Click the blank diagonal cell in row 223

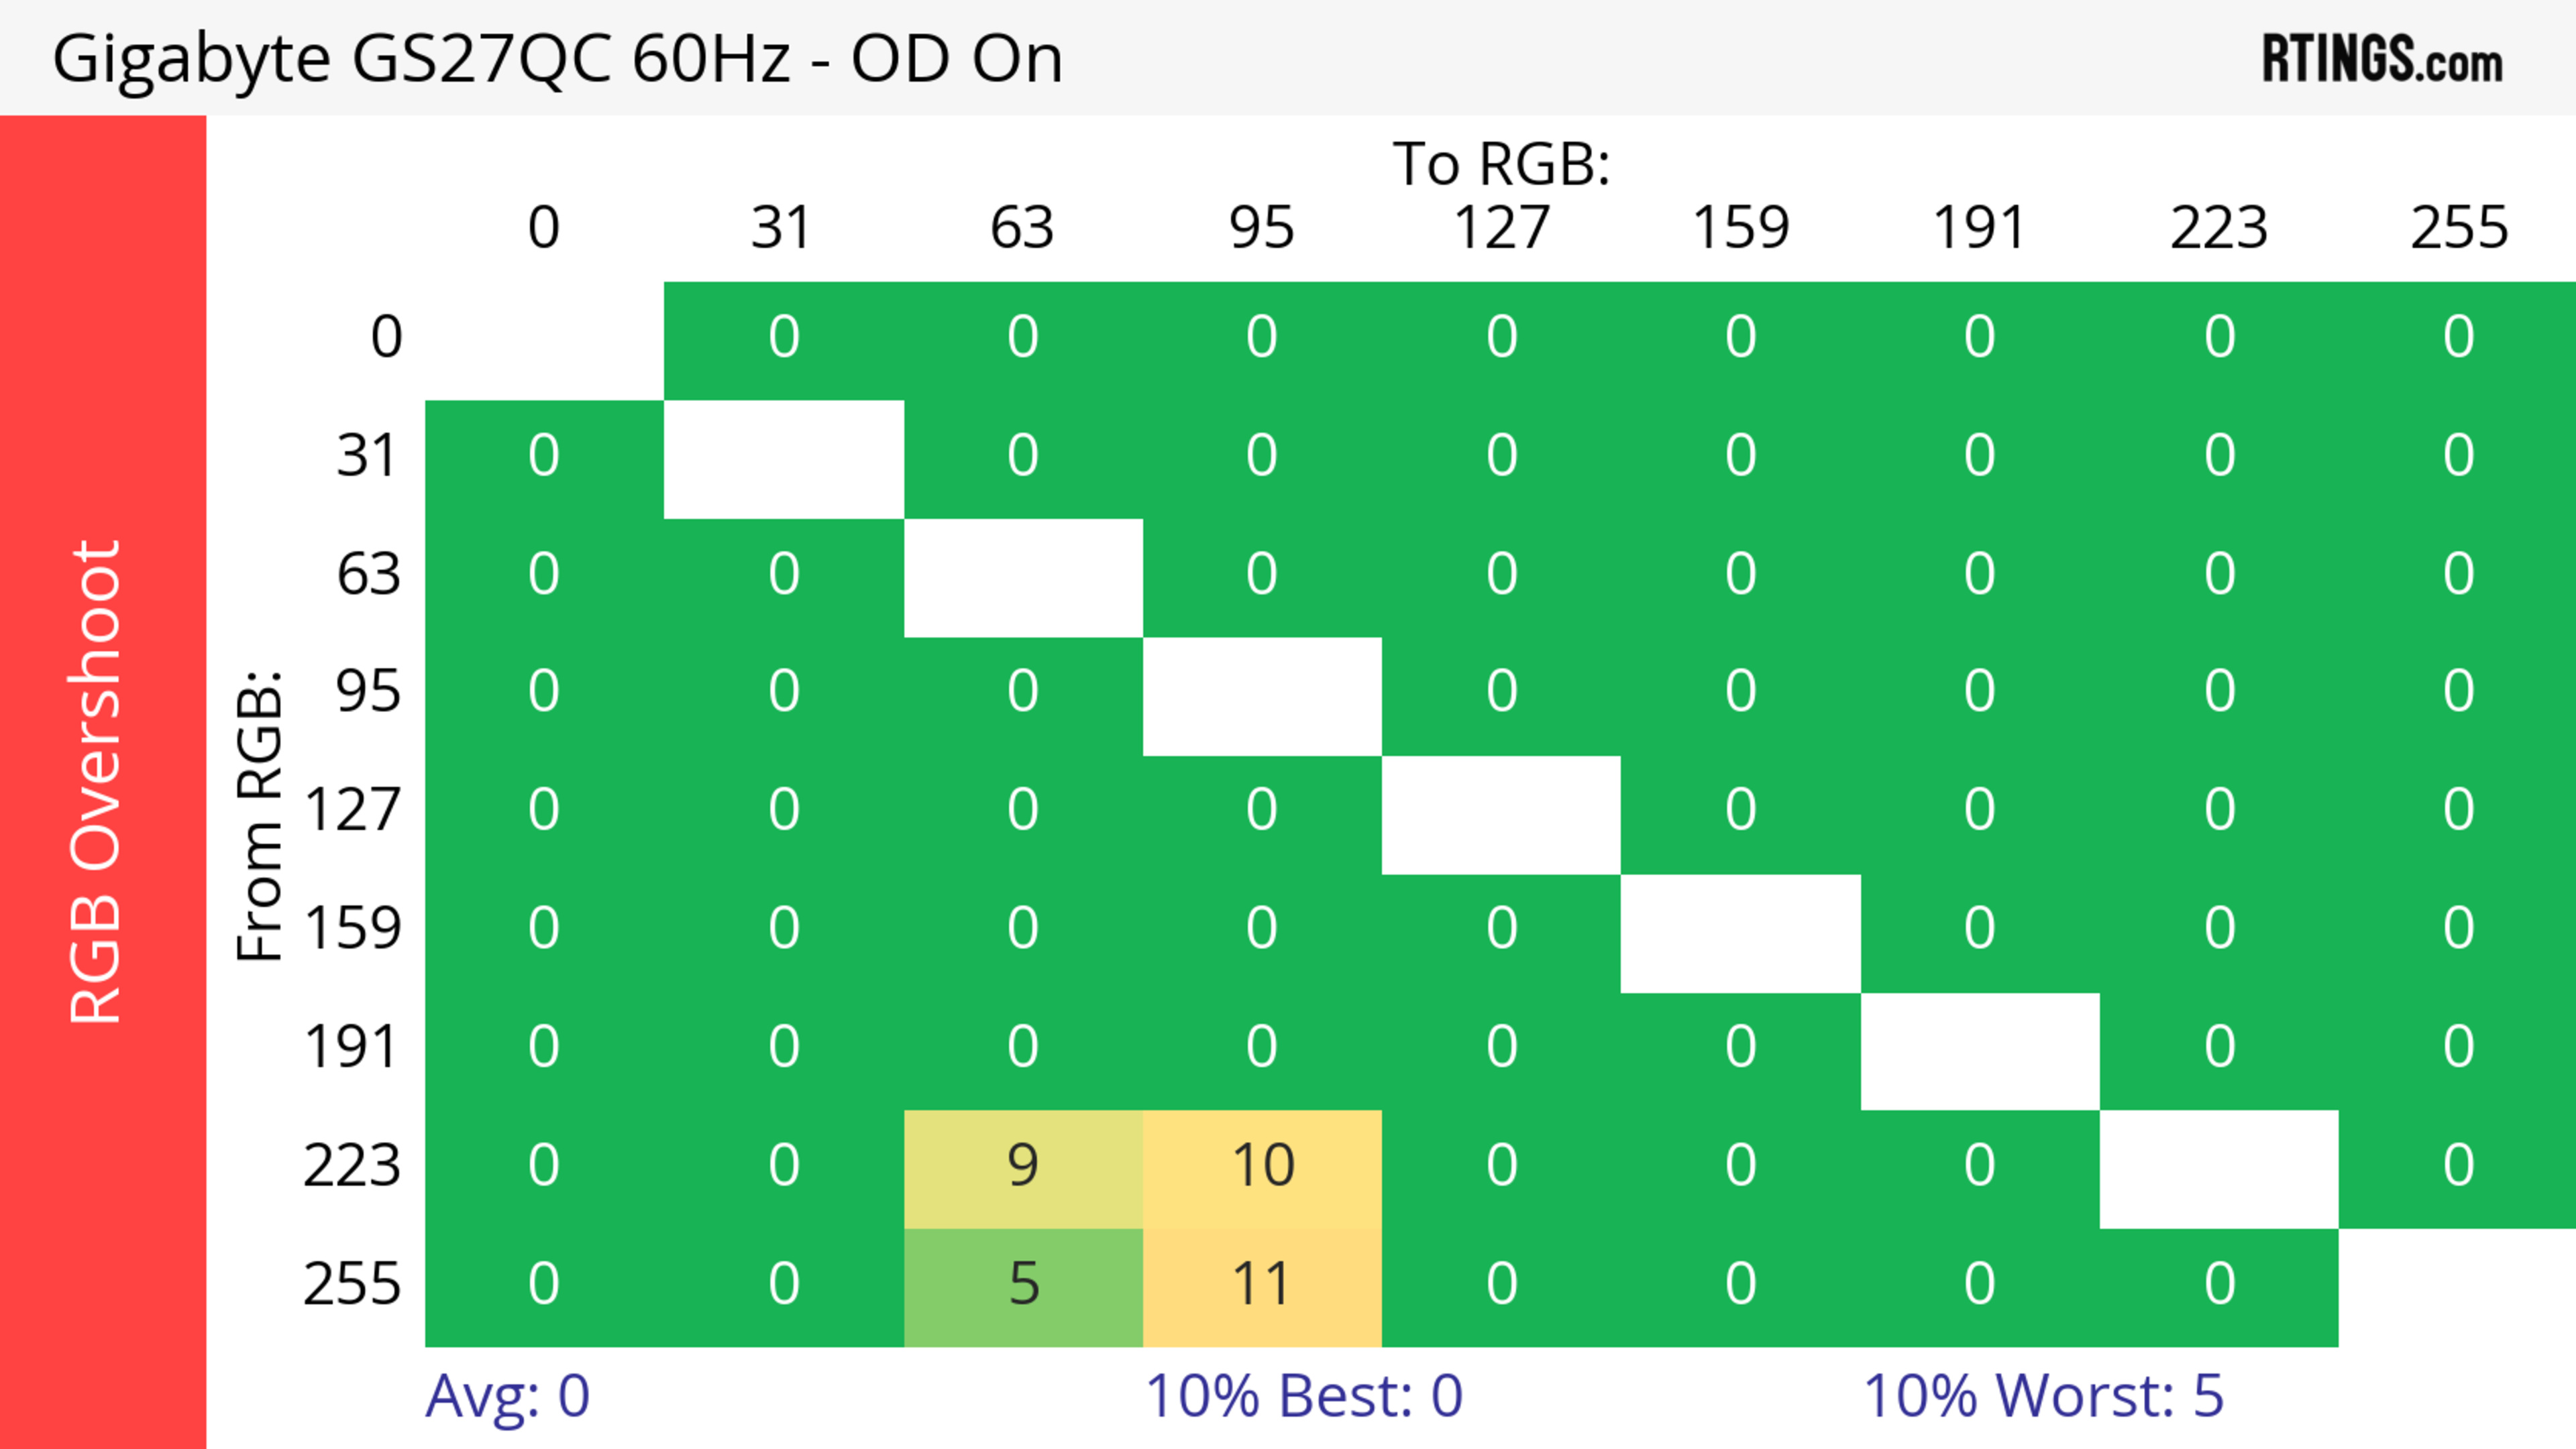(2218, 1168)
